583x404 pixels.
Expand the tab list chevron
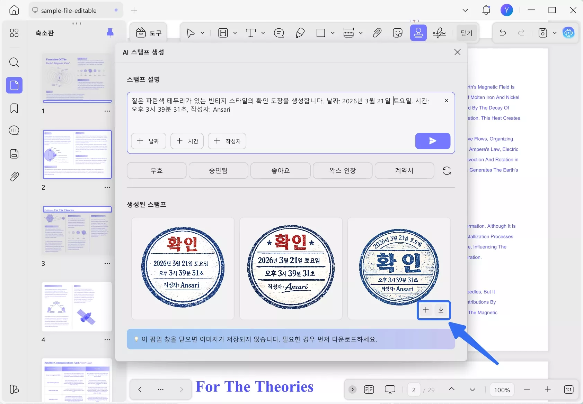[465, 10]
